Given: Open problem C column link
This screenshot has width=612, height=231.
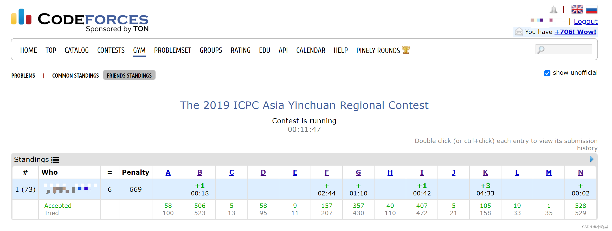Looking at the screenshot, I should click(x=231, y=172).
